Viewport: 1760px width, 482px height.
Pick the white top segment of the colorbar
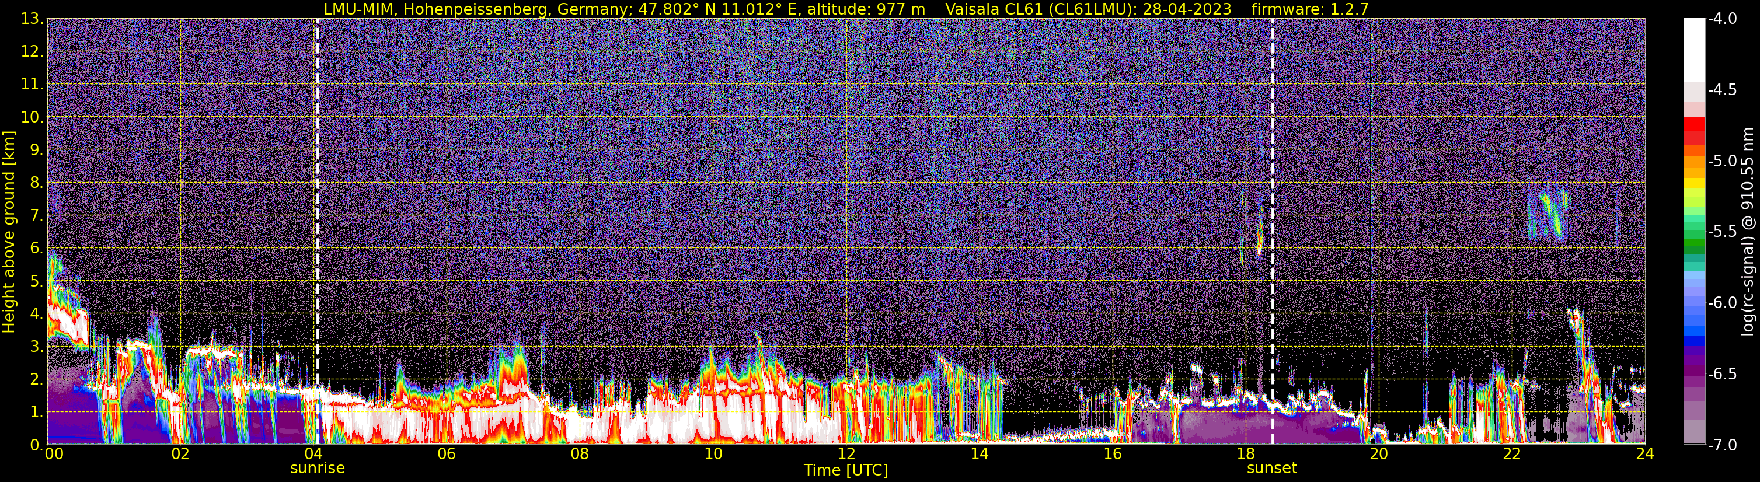click(x=1693, y=50)
